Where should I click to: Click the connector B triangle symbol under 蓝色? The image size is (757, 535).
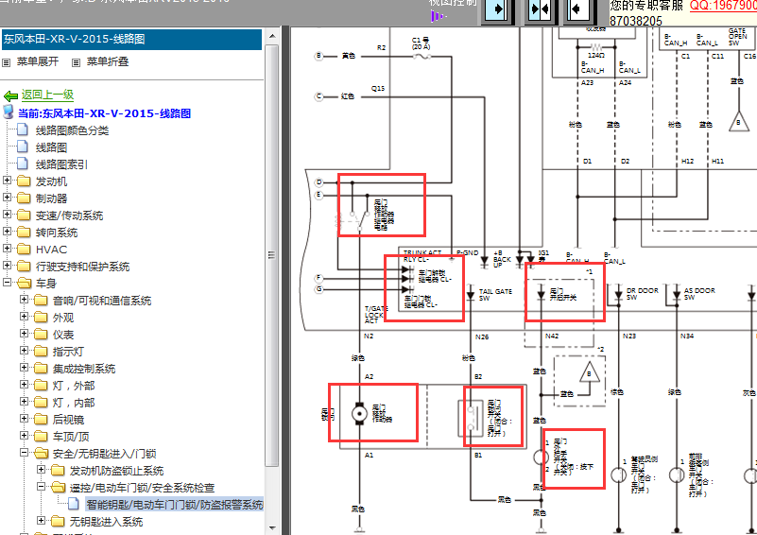tap(738, 122)
